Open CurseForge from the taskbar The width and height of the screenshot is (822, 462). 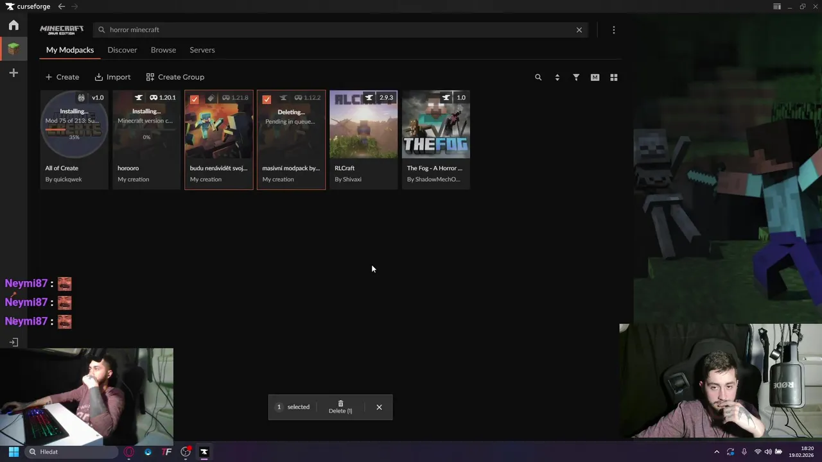(x=204, y=452)
